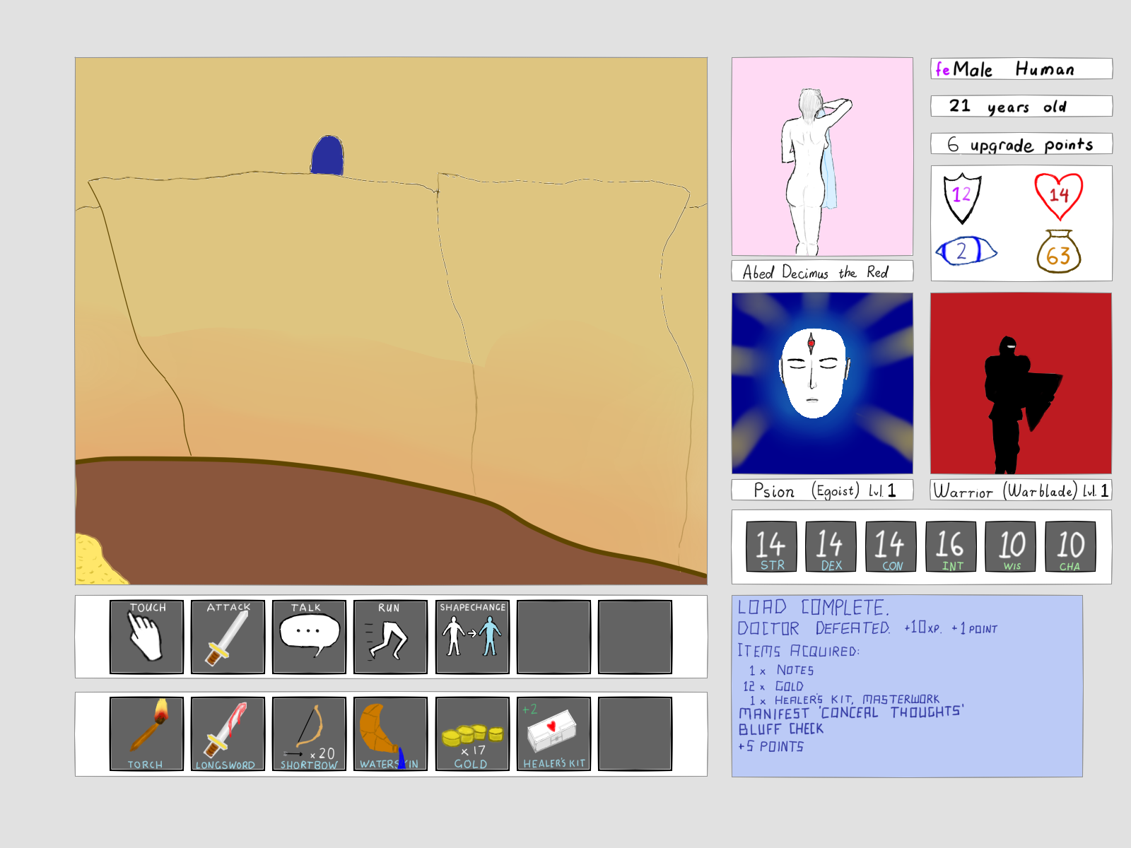Select the CHA 10 stat box
The width and height of the screenshot is (1131, 848).
(x=1070, y=546)
